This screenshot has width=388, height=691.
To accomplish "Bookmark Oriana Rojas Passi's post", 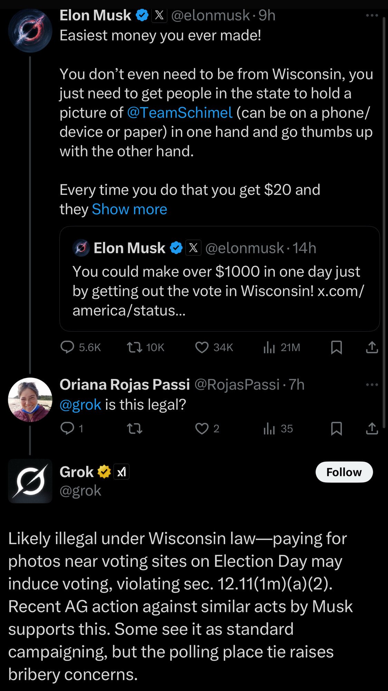I will coord(337,428).
